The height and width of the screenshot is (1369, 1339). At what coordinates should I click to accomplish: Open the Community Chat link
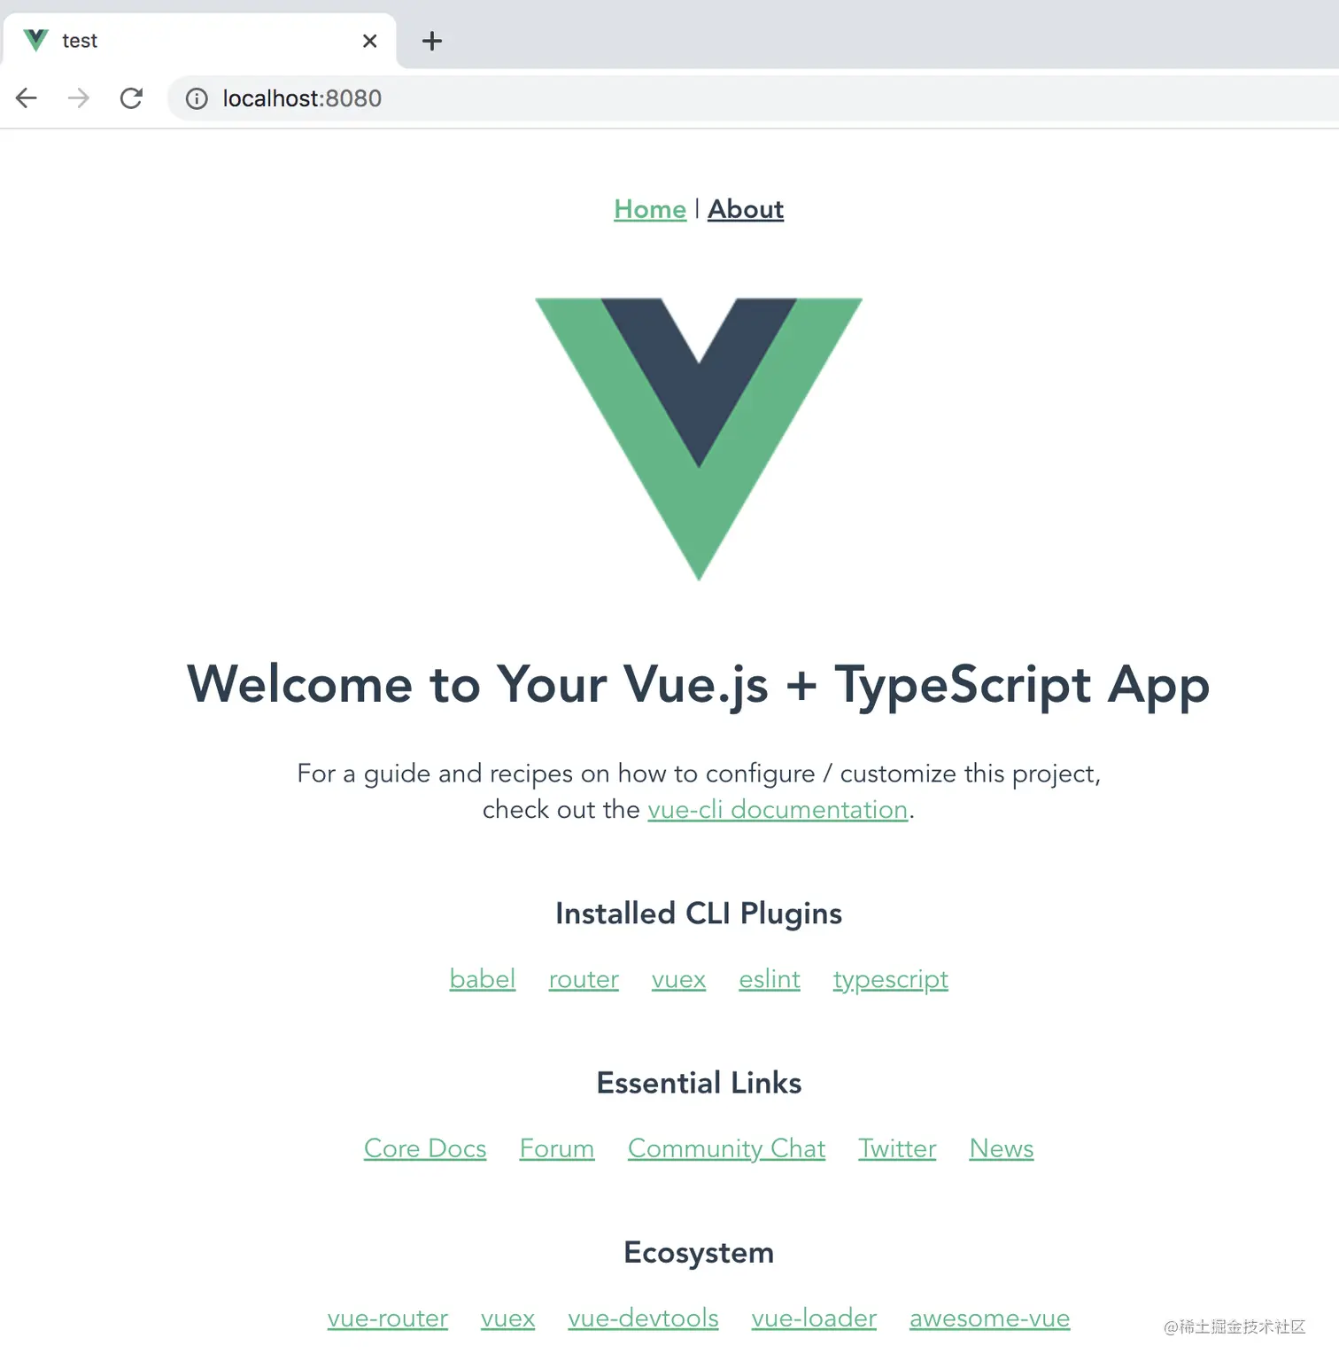727,1149
